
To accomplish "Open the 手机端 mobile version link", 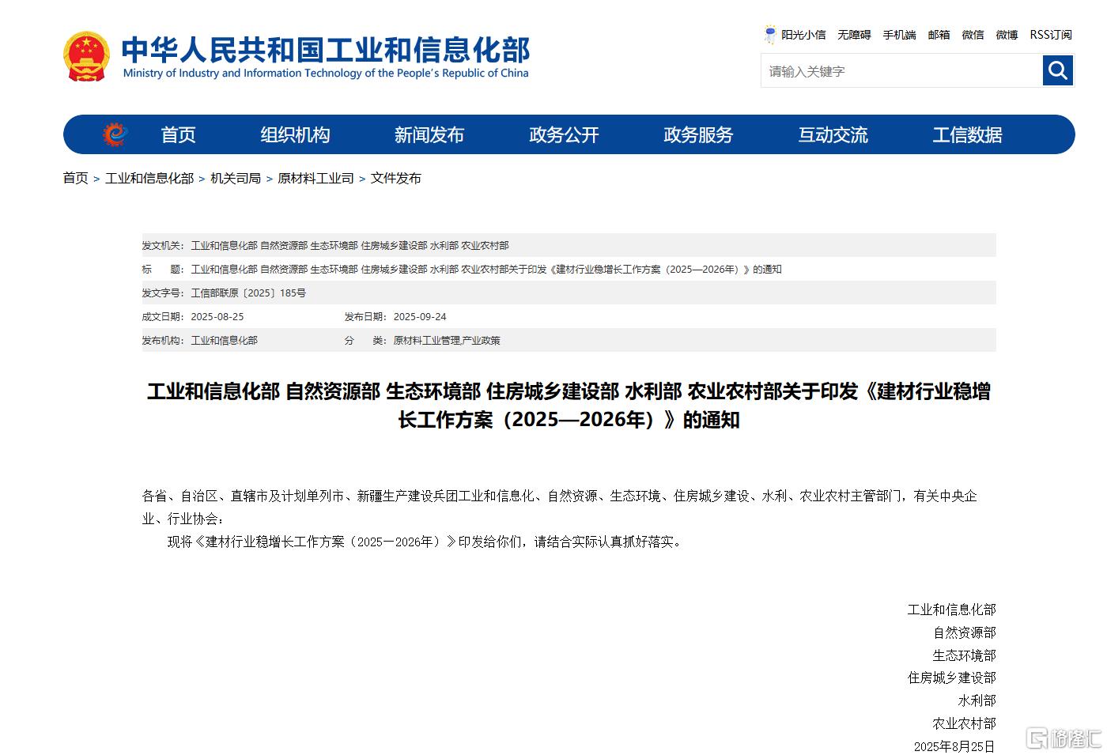I will tap(899, 35).
